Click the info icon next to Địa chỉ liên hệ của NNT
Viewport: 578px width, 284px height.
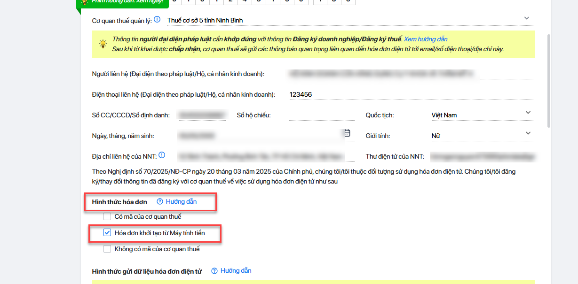(x=162, y=155)
